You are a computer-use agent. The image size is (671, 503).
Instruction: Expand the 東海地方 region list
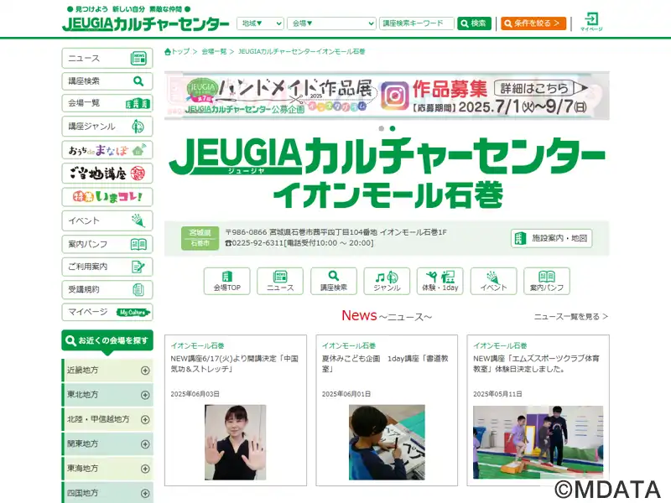click(x=107, y=469)
